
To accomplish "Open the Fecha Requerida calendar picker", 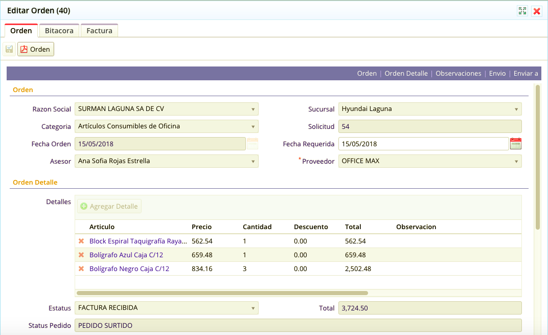I will click(516, 144).
